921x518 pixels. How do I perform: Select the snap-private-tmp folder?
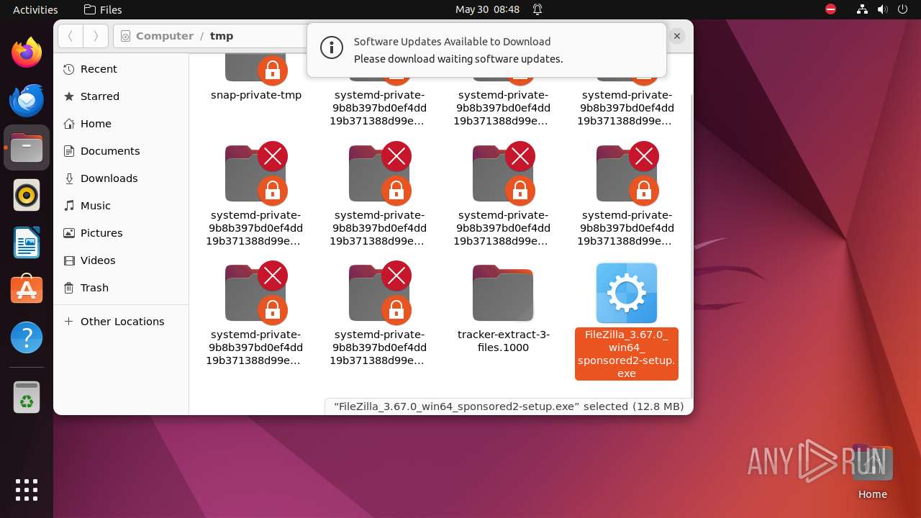click(x=256, y=69)
